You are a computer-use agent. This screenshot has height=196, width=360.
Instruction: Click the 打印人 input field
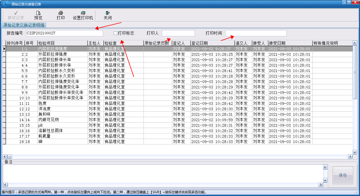coord(178,33)
